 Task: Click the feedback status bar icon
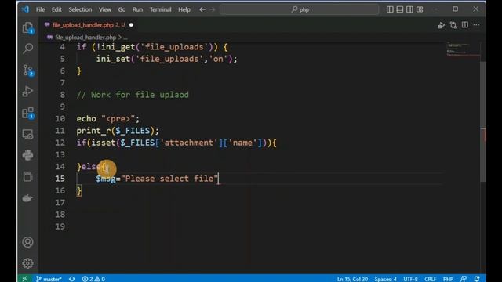tap(464, 279)
